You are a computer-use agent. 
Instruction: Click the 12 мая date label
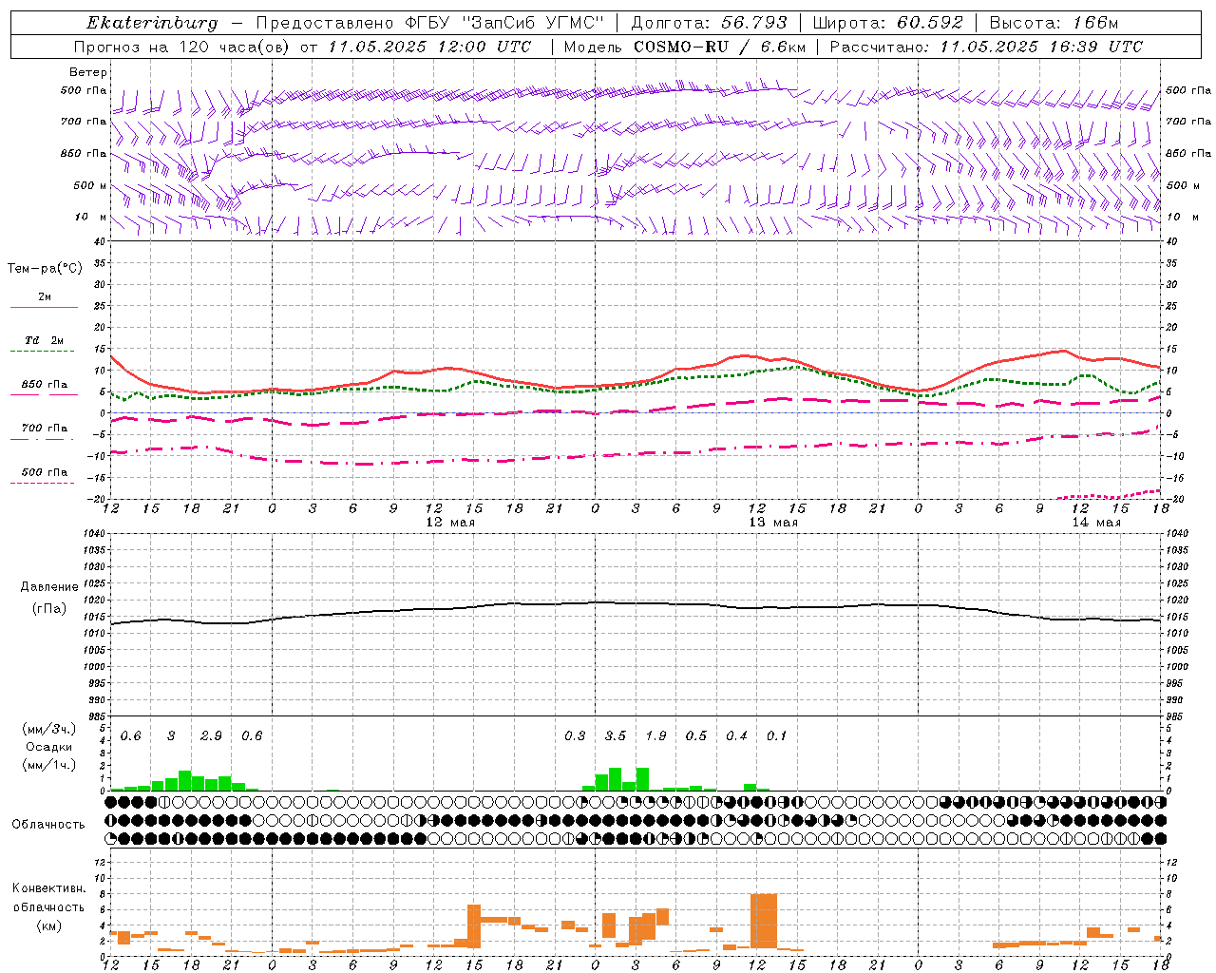tap(450, 523)
